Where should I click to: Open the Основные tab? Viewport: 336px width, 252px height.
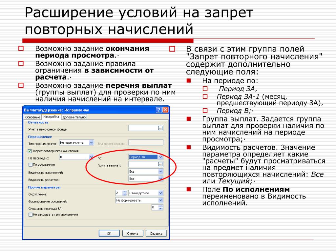click(32, 117)
